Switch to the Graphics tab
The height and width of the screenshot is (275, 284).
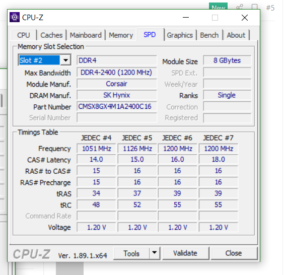tap(180, 35)
